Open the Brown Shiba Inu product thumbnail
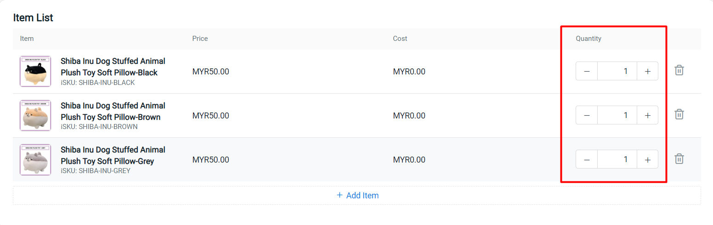The image size is (713, 225). point(35,115)
